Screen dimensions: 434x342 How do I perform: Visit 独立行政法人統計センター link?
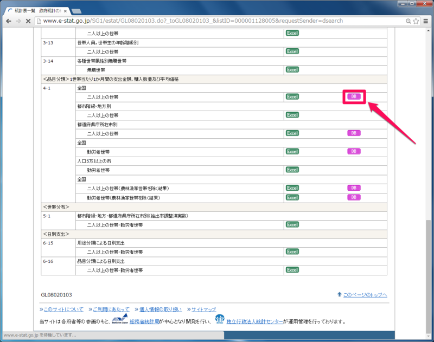[x=254, y=321]
